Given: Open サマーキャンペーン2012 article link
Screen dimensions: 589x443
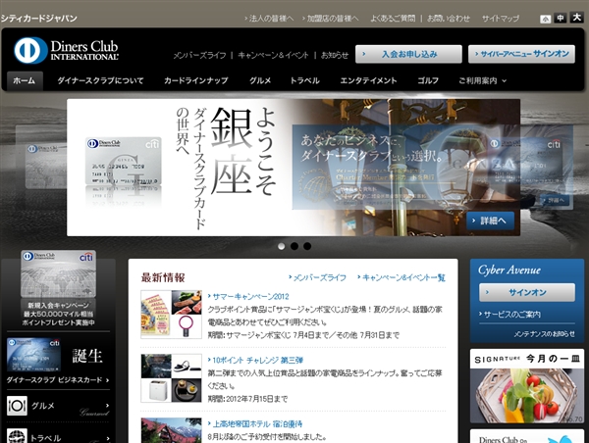Looking at the screenshot, I should [248, 297].
